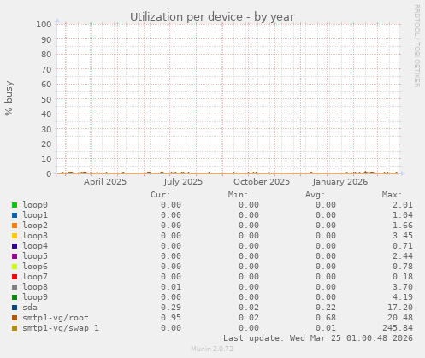425x358 pixels.
Task: Click the 100 y-axis tick label
Action: (44, 25)
